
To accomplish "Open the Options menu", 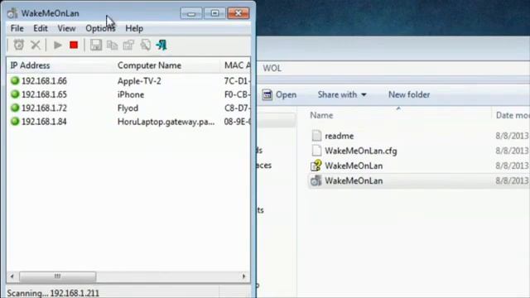I will [100, 28].
